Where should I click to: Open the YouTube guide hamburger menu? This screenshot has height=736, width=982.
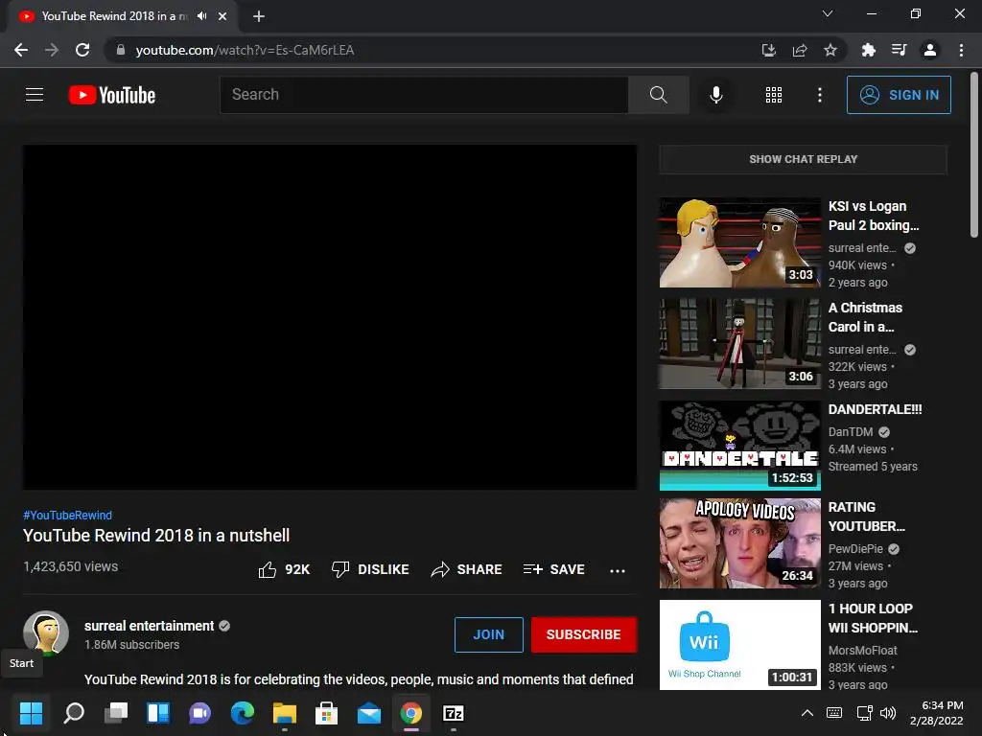[35, 95]
